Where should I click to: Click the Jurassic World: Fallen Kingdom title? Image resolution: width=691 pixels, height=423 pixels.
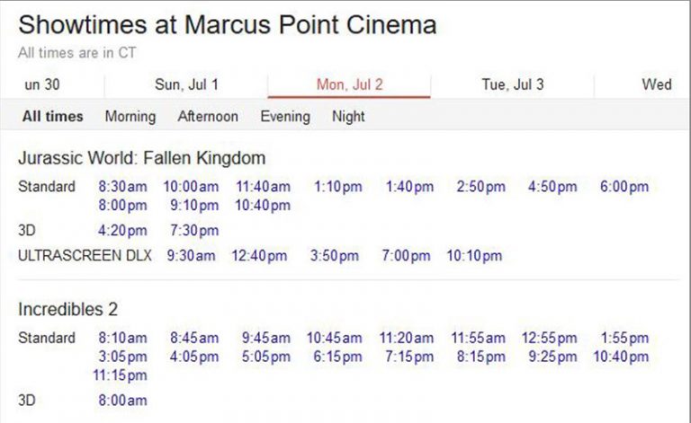[142, 158]
